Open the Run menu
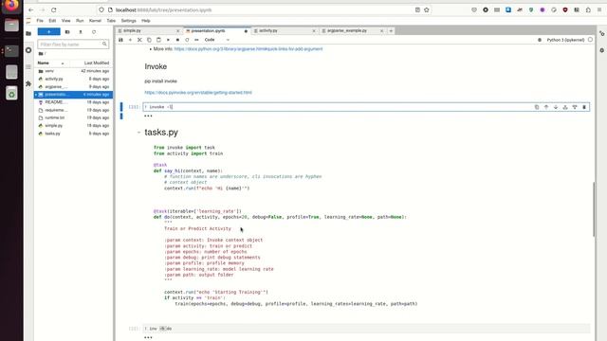Screen dimensions: 607x341 (80, 21)
